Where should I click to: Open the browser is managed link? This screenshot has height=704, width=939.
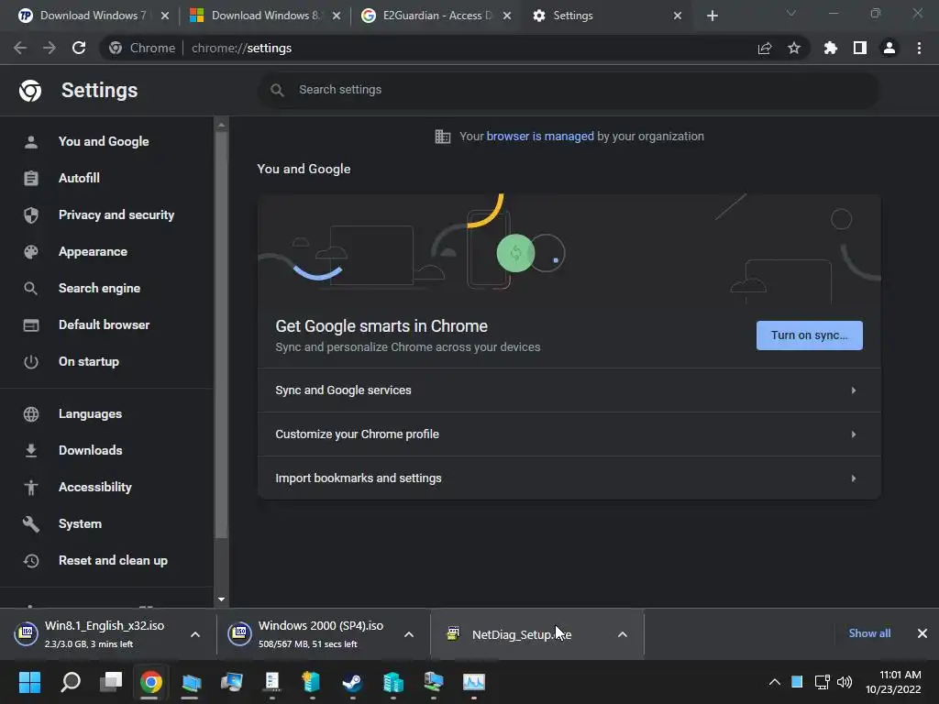tap(540, 136)
